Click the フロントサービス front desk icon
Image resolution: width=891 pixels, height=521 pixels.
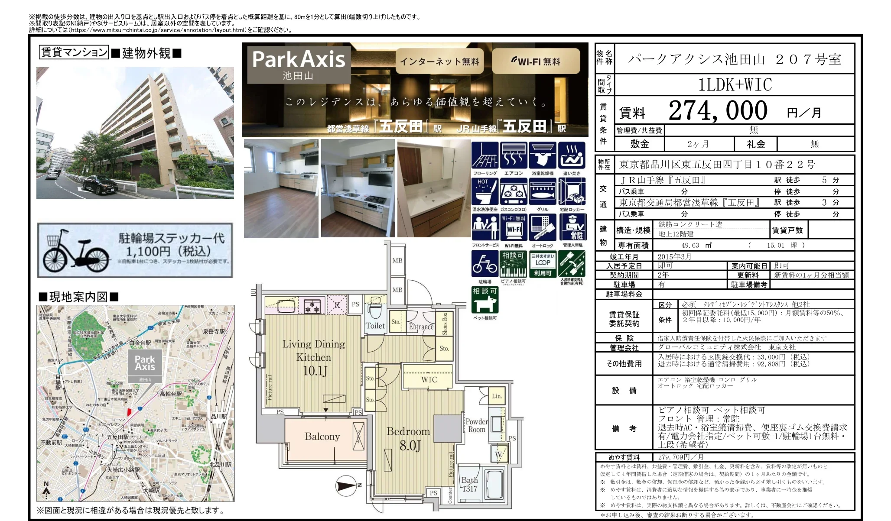point(485,227)
